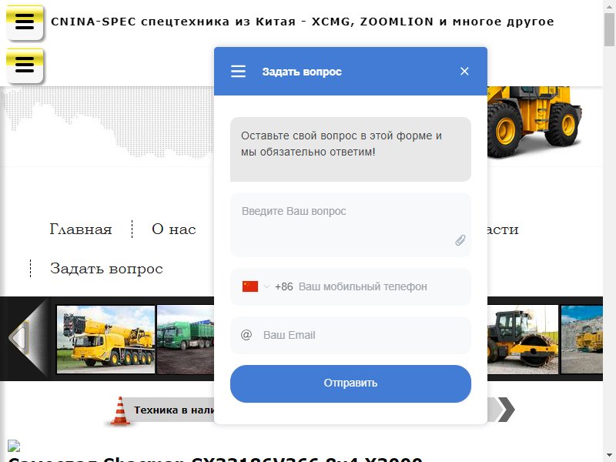Focus the Введите Ваш вопрос text field
This screenshot has width=616, height=462.
coord(350,225)
